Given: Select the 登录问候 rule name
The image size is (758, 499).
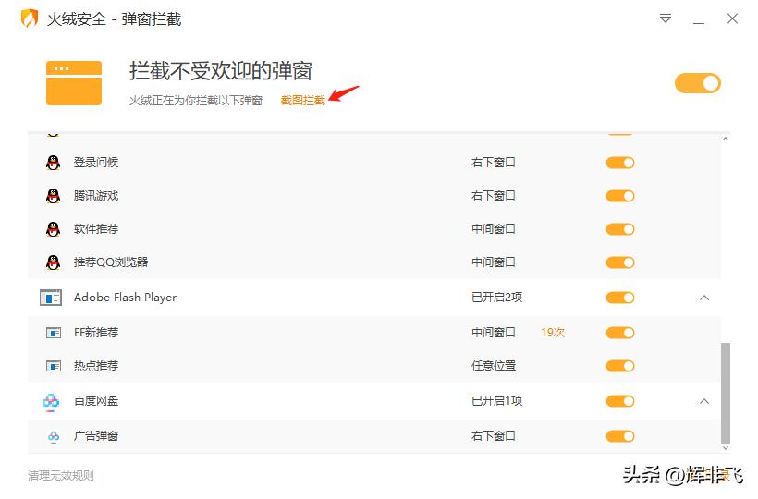Looking at the screenshot, I should coord(96,163).
